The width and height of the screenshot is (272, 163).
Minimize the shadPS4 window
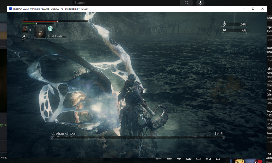click(x=244, y=9)
